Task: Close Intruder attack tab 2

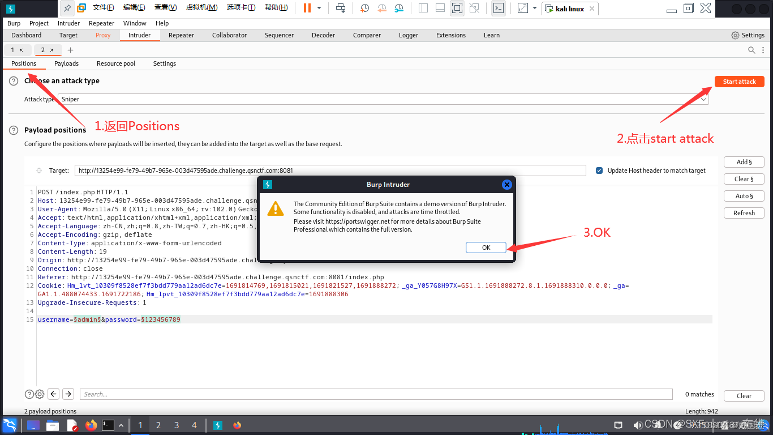Action: (x=52, y=50)
